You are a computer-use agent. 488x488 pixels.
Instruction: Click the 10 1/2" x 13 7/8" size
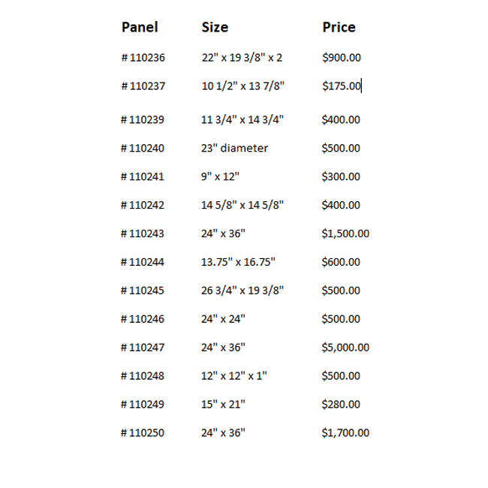[x=242, y=86]
